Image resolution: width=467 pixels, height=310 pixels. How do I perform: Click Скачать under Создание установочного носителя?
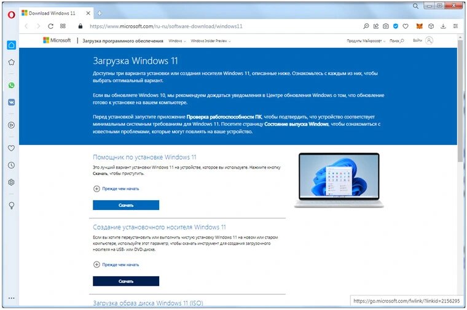(126, 281)
